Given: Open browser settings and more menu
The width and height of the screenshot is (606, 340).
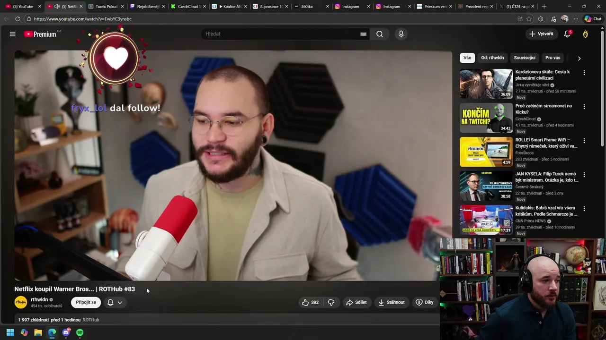Looking at the screenshot, I should click(x=576, y=19).
